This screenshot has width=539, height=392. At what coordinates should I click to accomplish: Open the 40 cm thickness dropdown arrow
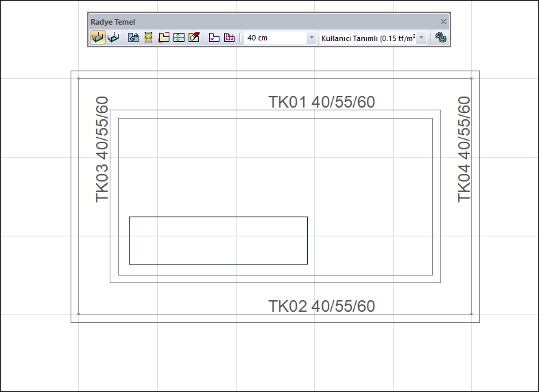(311, 38)
